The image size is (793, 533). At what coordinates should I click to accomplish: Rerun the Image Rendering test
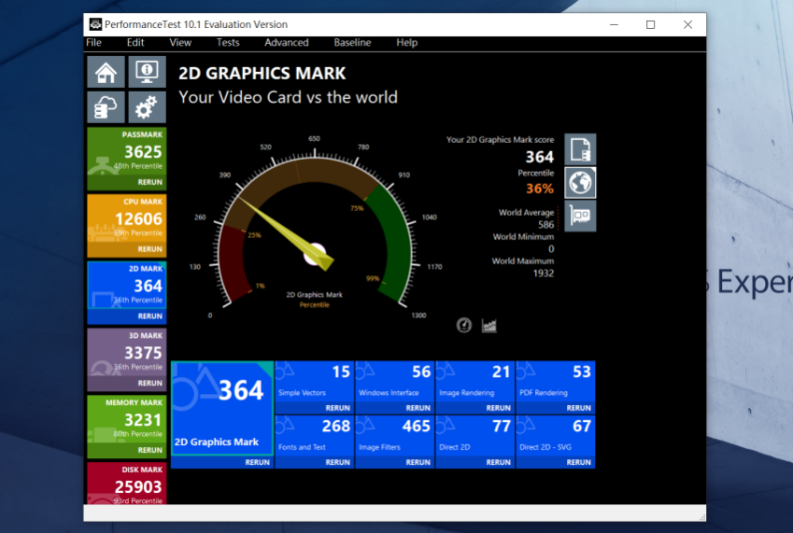[x=499, y=408]
